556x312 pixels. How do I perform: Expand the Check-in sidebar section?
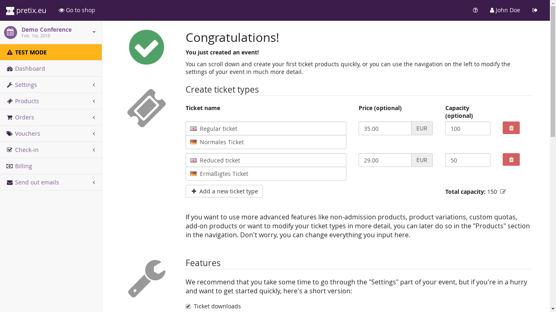coord(51,150)
